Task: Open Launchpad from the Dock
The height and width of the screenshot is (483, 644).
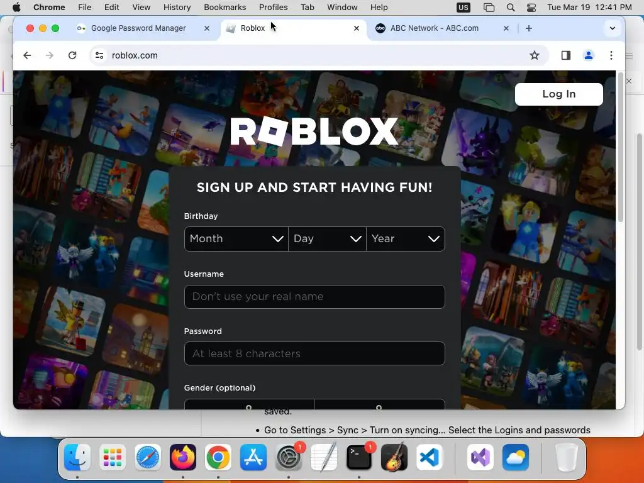Action: [x=112, y=457]
